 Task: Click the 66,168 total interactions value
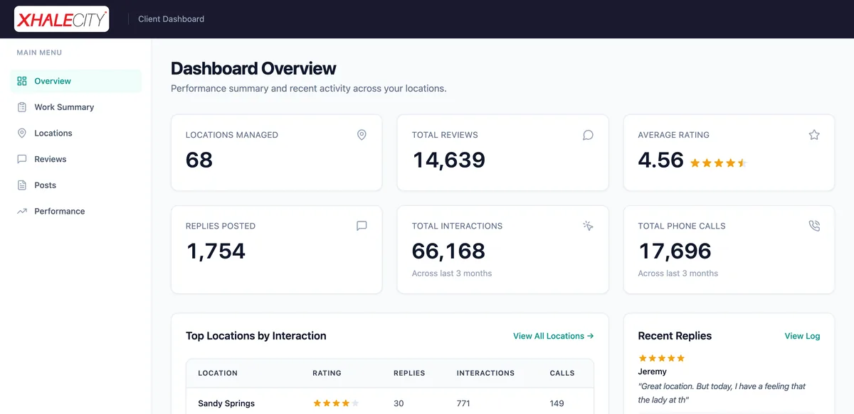448,251
